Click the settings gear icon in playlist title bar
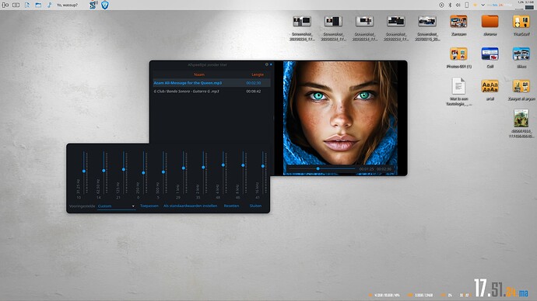 pos(266,64)
